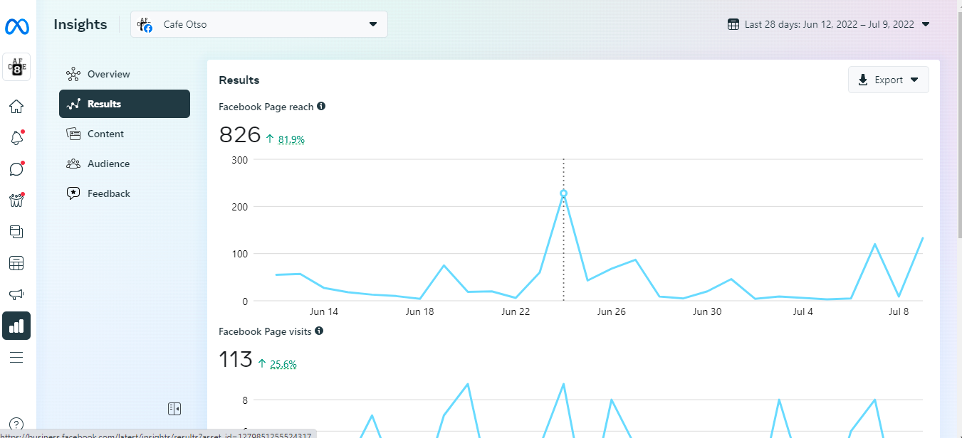Collapse the Insights side navigation panel
This screenshot has width=962, height=438.
tap(174, 408)
